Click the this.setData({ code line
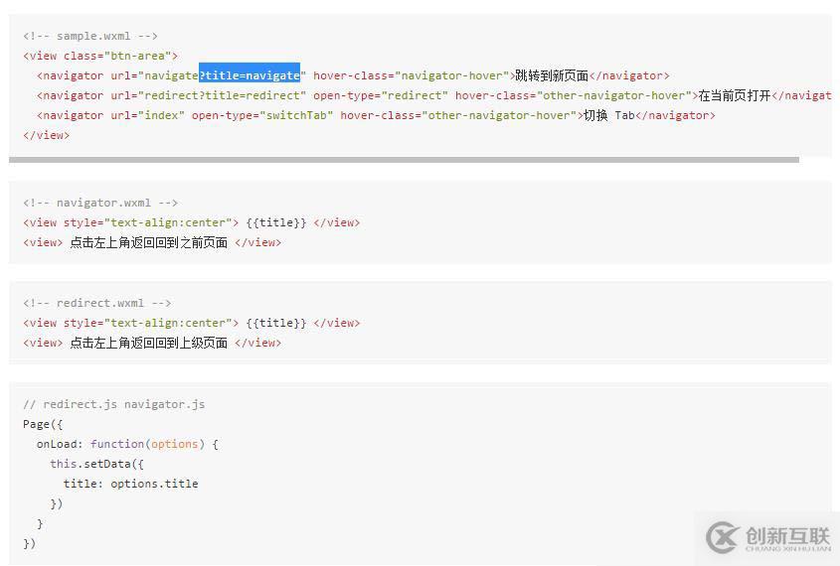Viewport: 840px width, 566px height. tap(97, 464)
